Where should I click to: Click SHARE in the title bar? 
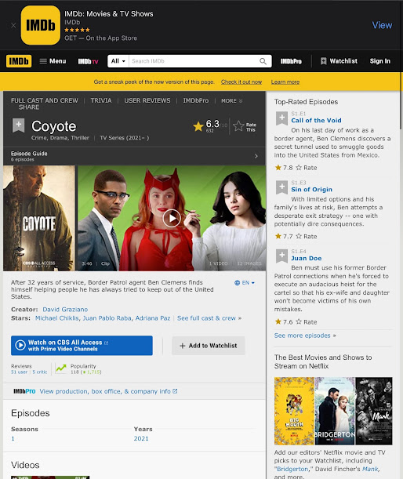[x=29, y=107]
